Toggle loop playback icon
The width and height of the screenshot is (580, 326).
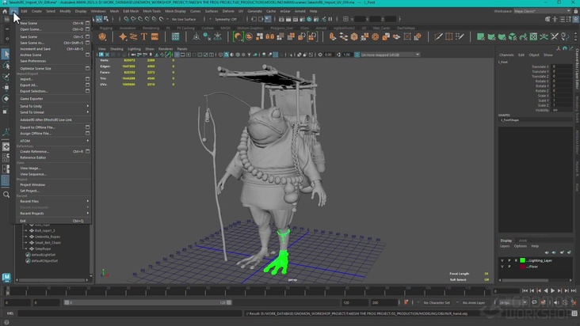pos(535,302)
